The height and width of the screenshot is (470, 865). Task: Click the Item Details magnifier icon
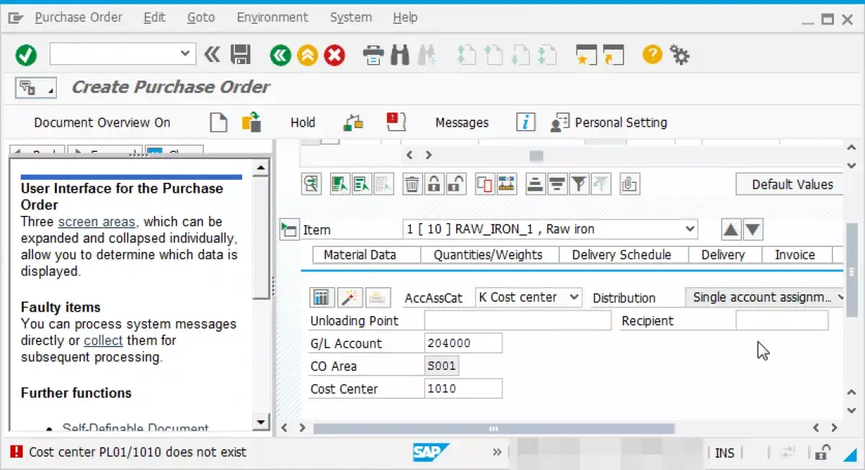(311, 184)
